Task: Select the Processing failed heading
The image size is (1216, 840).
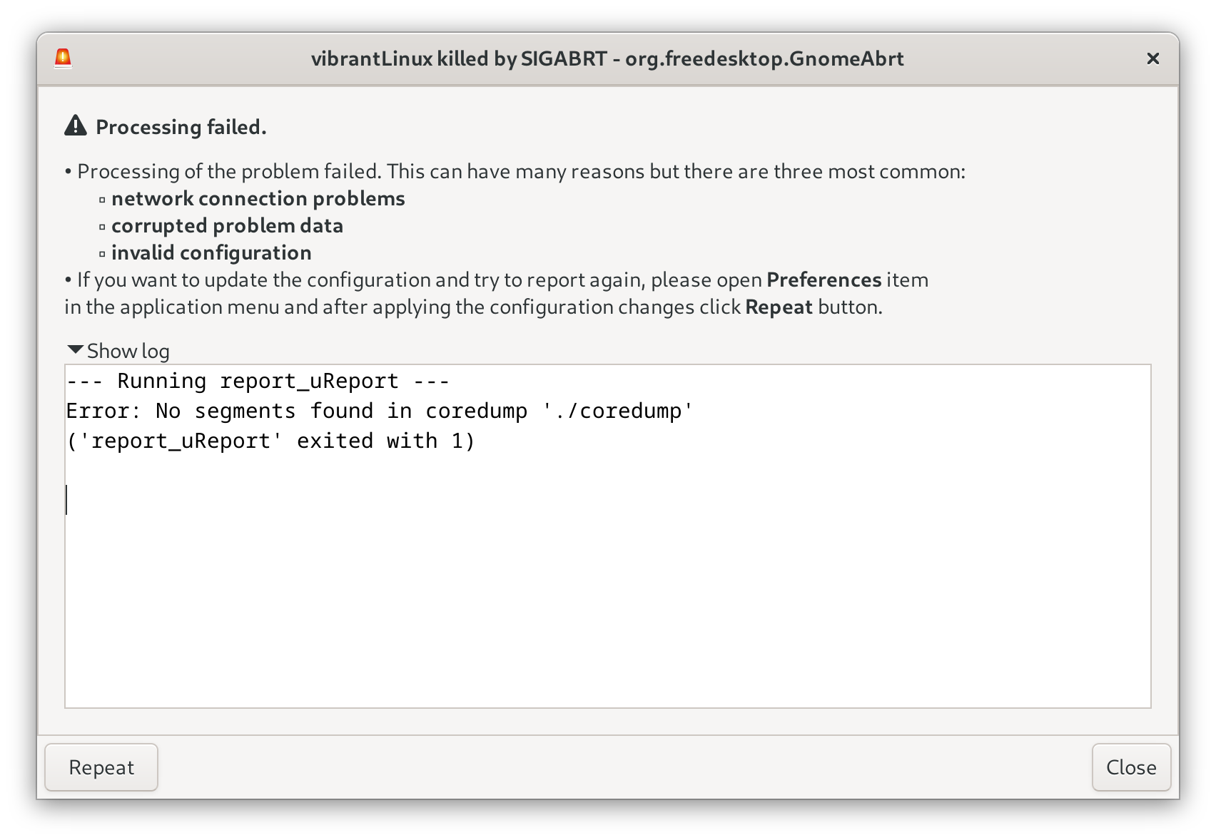Action: point(182,128)
